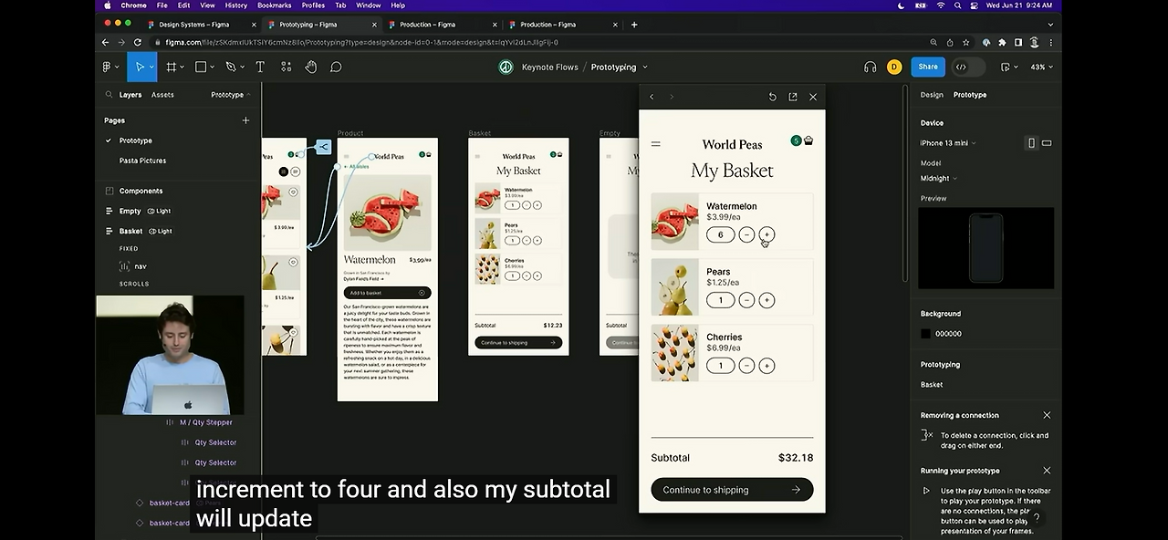
Task: Open the Move tools dropdown arrow
Action: pos(153,67)
